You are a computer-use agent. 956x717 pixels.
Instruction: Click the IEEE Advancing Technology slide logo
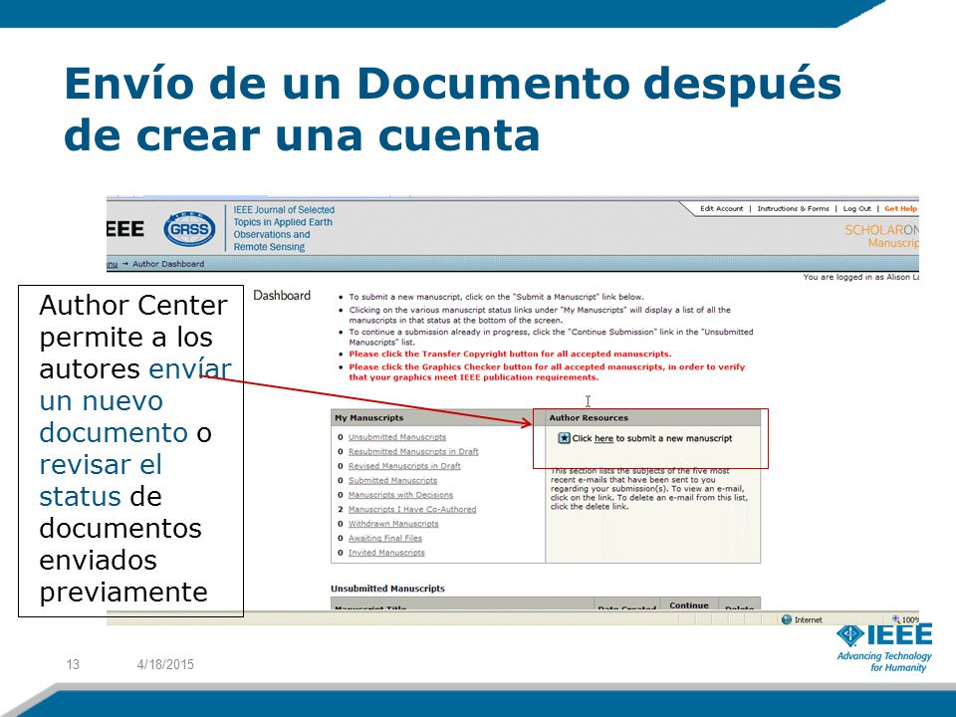884,648
